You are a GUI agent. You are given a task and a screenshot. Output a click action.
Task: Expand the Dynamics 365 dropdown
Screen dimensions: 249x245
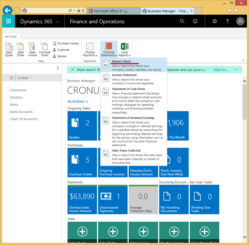[57, 22]
